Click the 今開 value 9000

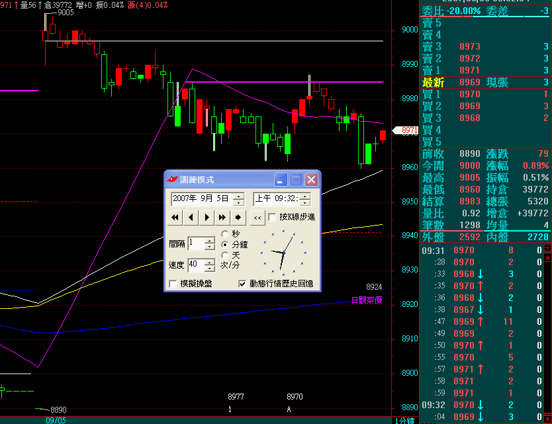coord(470,166)
